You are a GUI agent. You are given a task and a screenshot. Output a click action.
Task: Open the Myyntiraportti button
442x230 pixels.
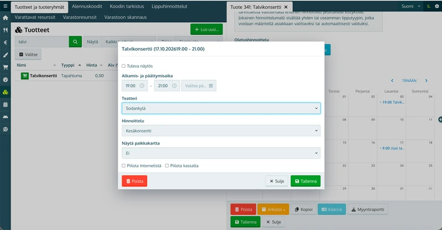[367, 210]
